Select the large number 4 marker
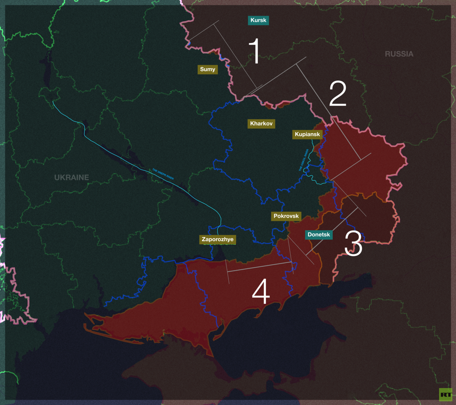The image size is (456, 405). click(261, 292)
